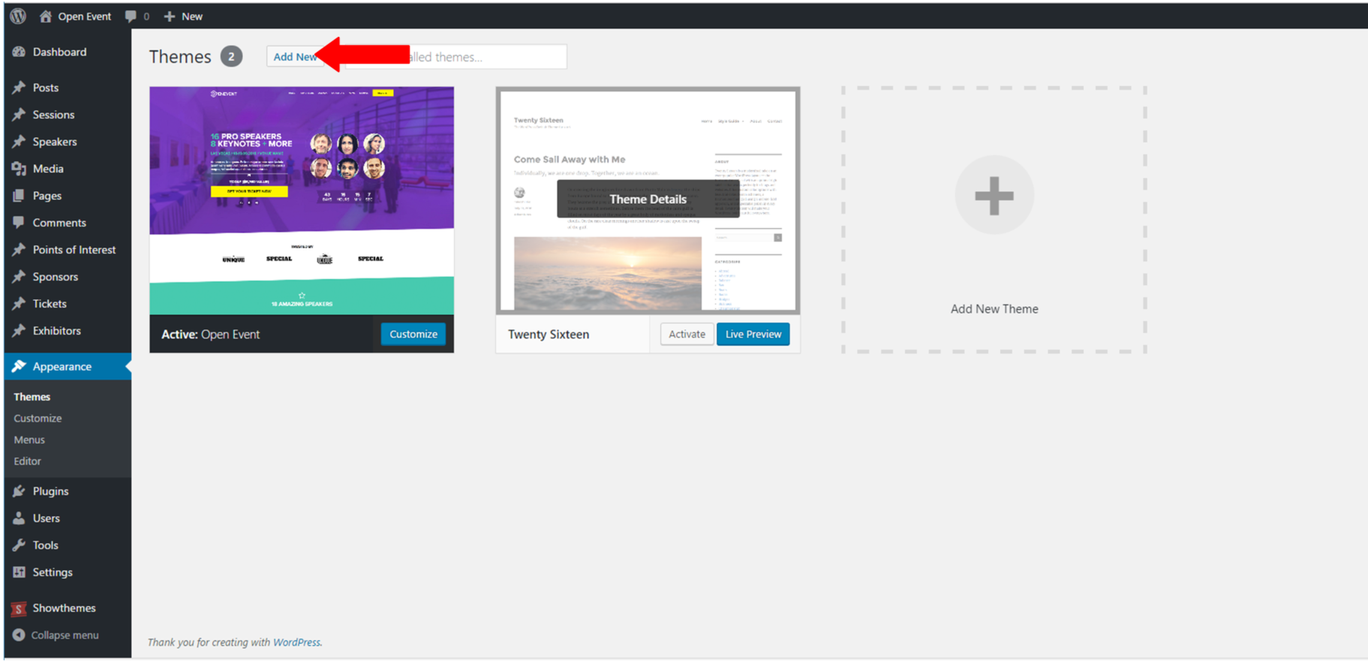Go to Posts in sidebar
This screenshot has width=1368, height=661.
pyautogui.click(x=46, y=88)
